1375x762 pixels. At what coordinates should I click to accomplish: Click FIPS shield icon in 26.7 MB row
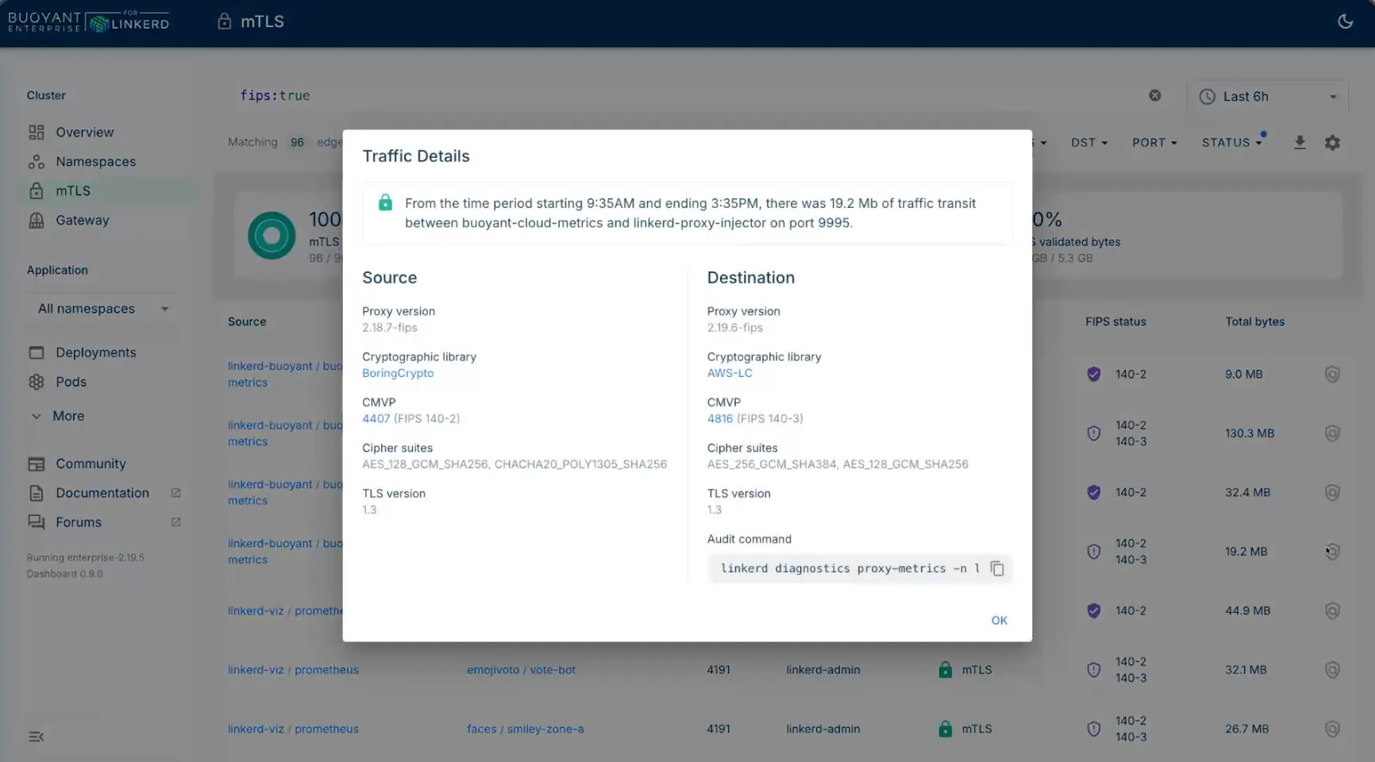(1093, 729)
